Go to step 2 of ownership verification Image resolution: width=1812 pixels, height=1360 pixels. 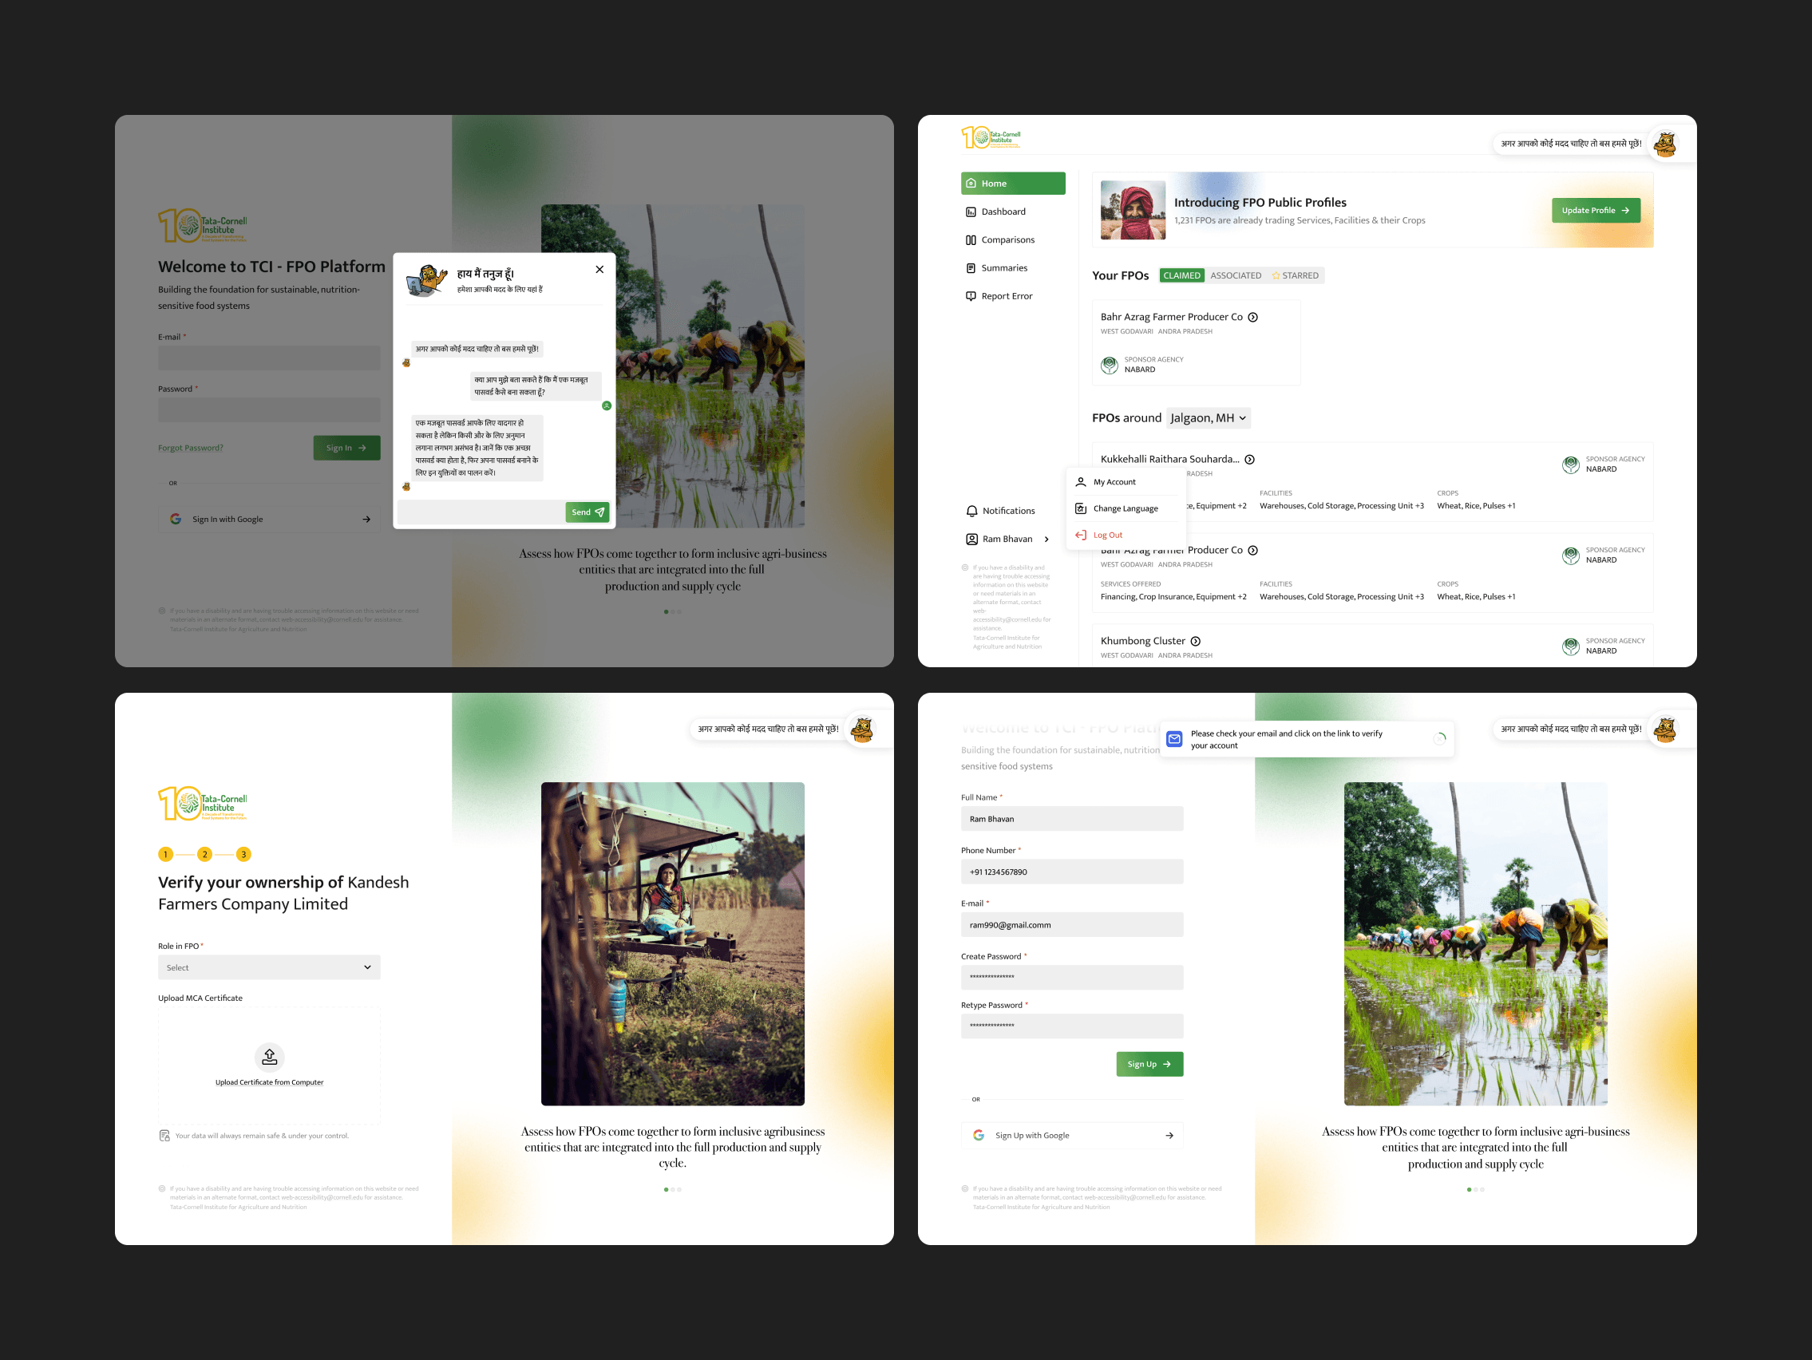[205, 855]
